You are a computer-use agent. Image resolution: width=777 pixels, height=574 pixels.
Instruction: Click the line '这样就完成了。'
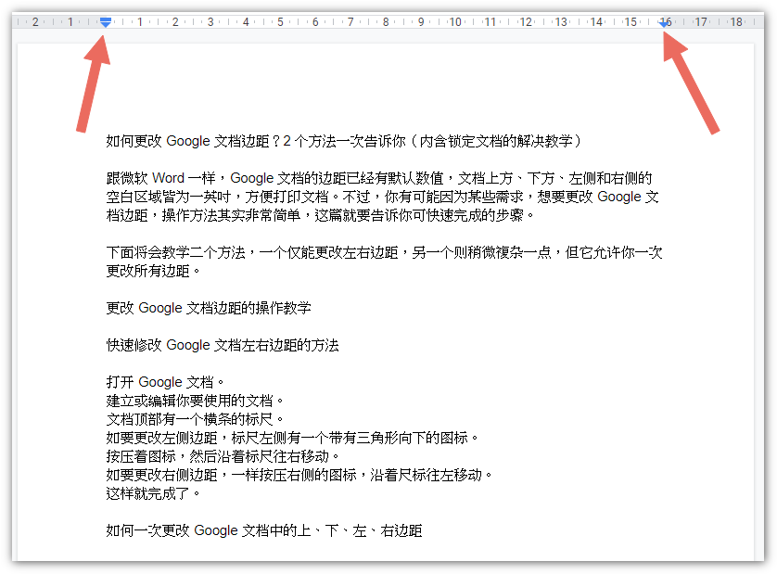click(x=153, y=493)
